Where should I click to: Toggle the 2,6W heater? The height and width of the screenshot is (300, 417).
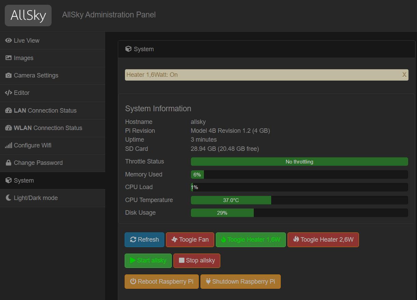point(323,240)
